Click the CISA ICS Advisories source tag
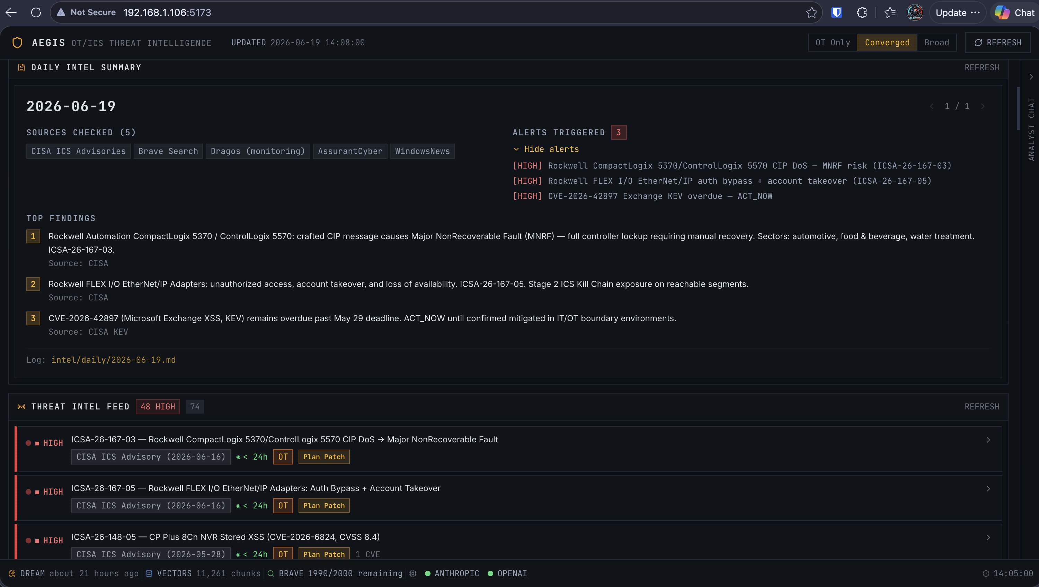1039x587 pixels. coord(79,151)
